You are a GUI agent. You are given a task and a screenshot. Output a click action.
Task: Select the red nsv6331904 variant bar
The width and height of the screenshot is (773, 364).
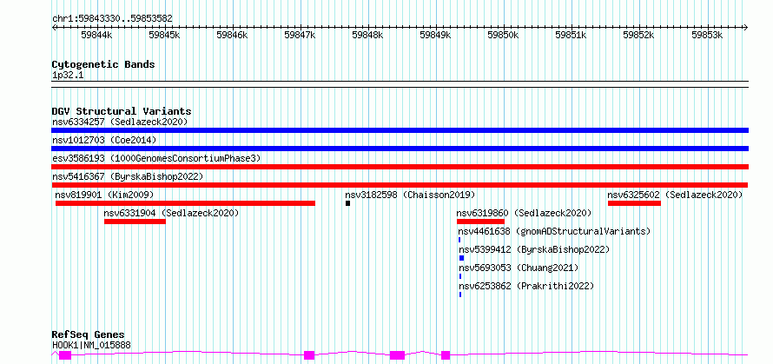135,222
